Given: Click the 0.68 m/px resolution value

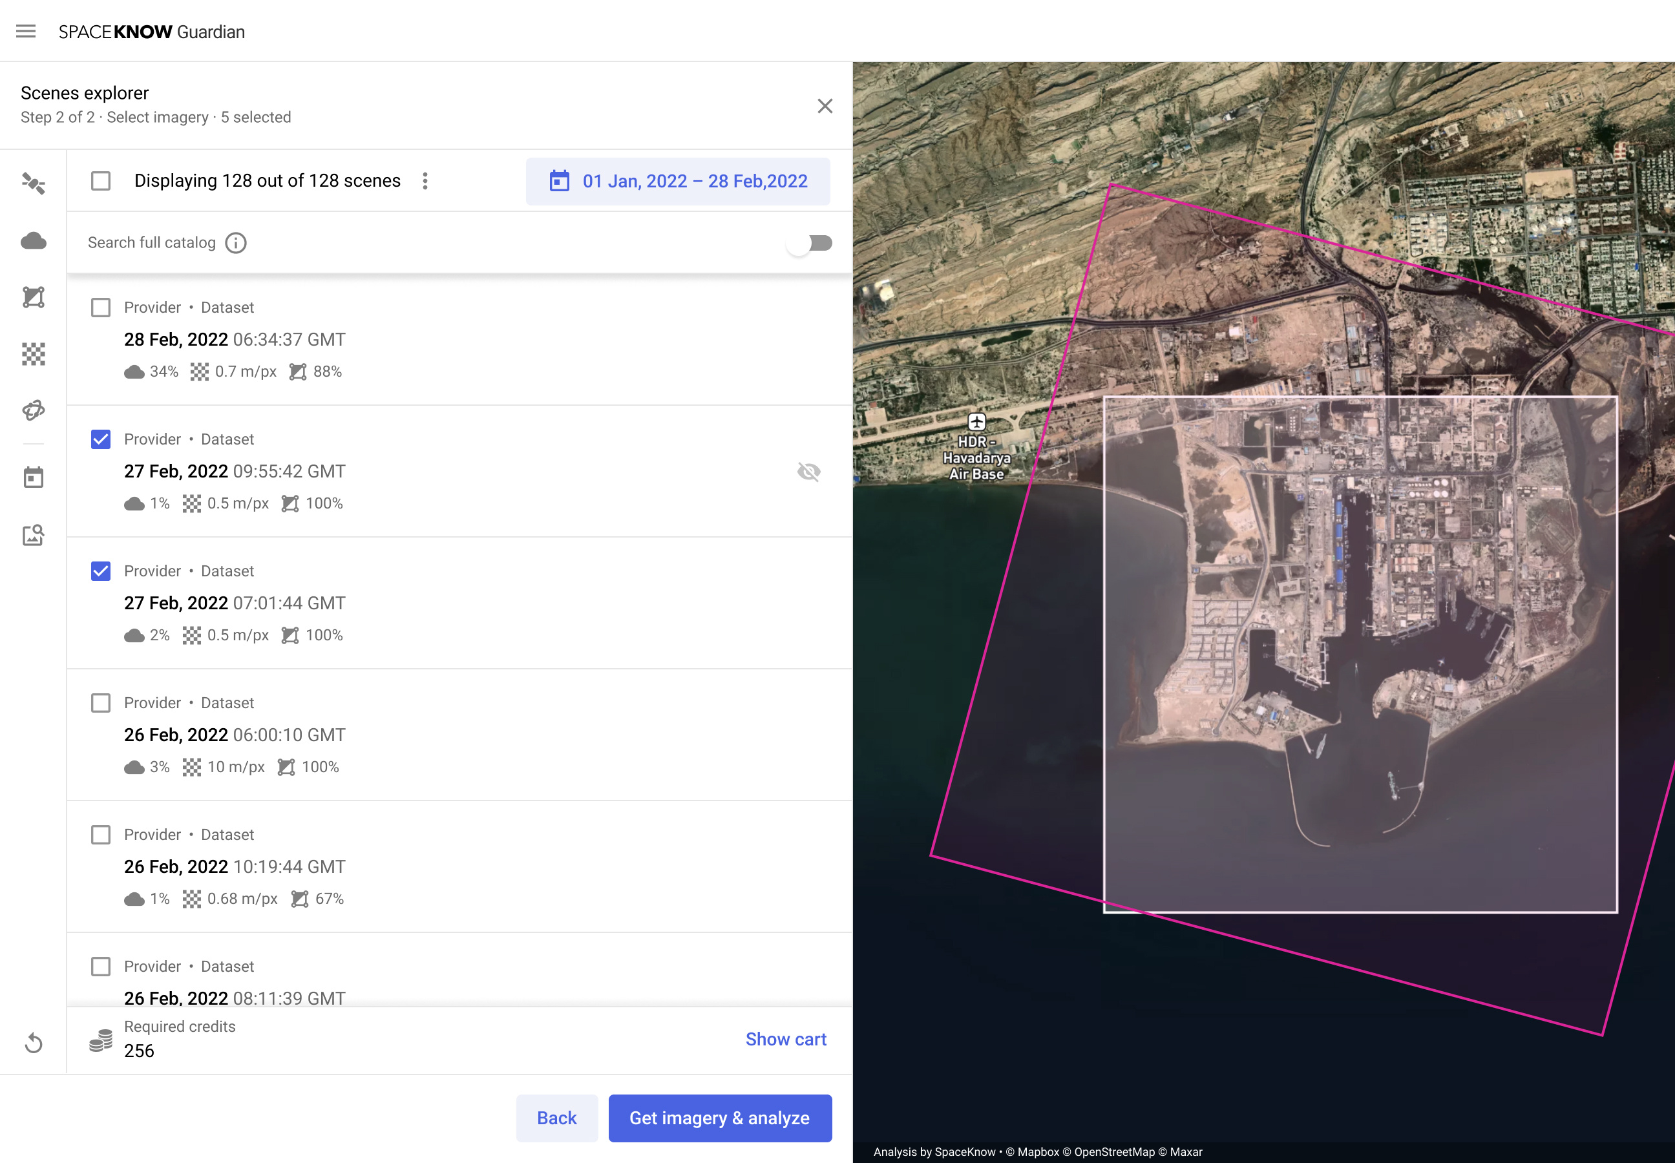Looking at the screenshot, I should pos(242,899).
